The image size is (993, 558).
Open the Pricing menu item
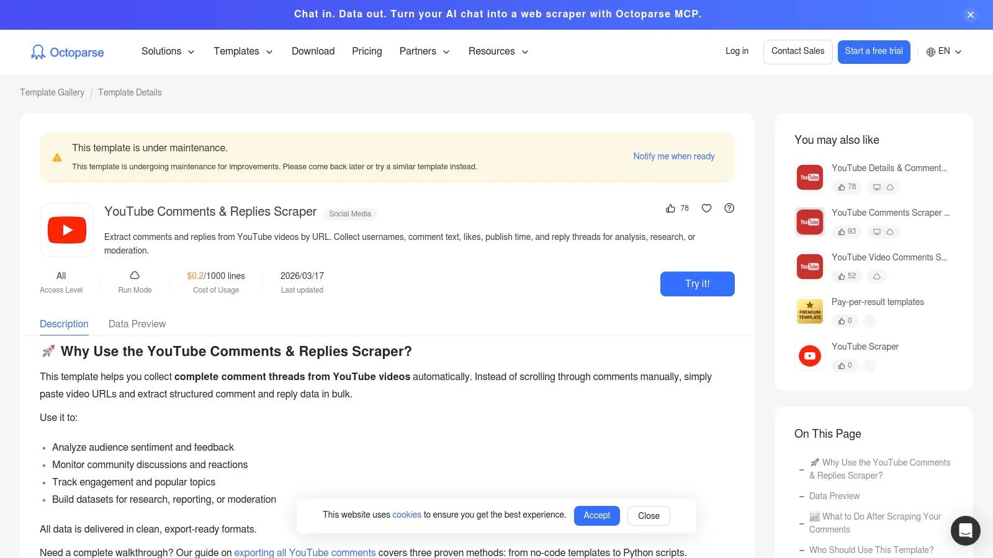pos(367,51)
